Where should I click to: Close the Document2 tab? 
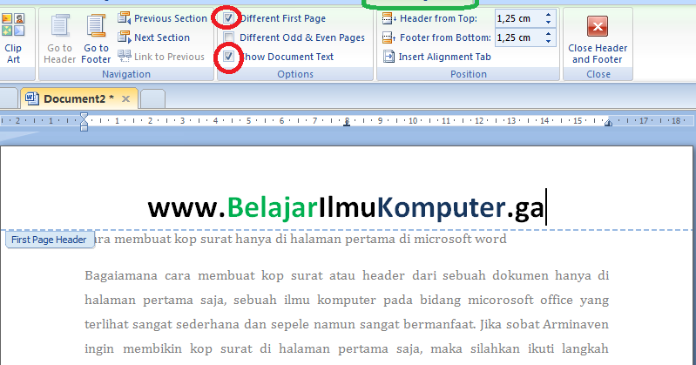pyautogui.click(x=126, y=98)
